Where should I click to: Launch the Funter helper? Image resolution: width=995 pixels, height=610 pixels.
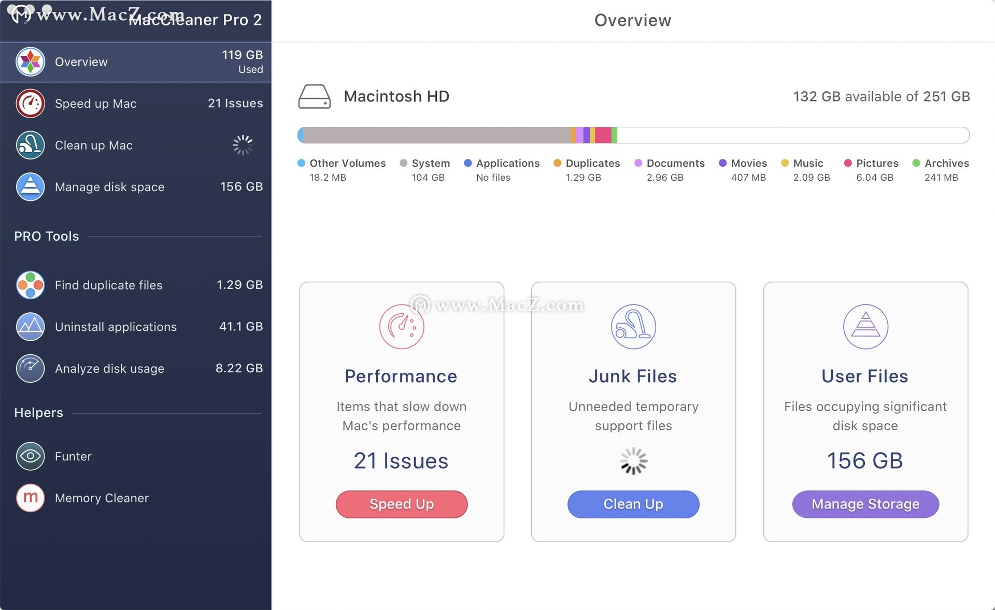135,456
